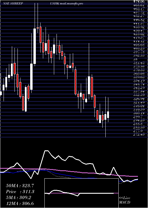This screenshot has width=148, height=208.
Task: Click the 272.45 price axis label
Action: point(139,135)
